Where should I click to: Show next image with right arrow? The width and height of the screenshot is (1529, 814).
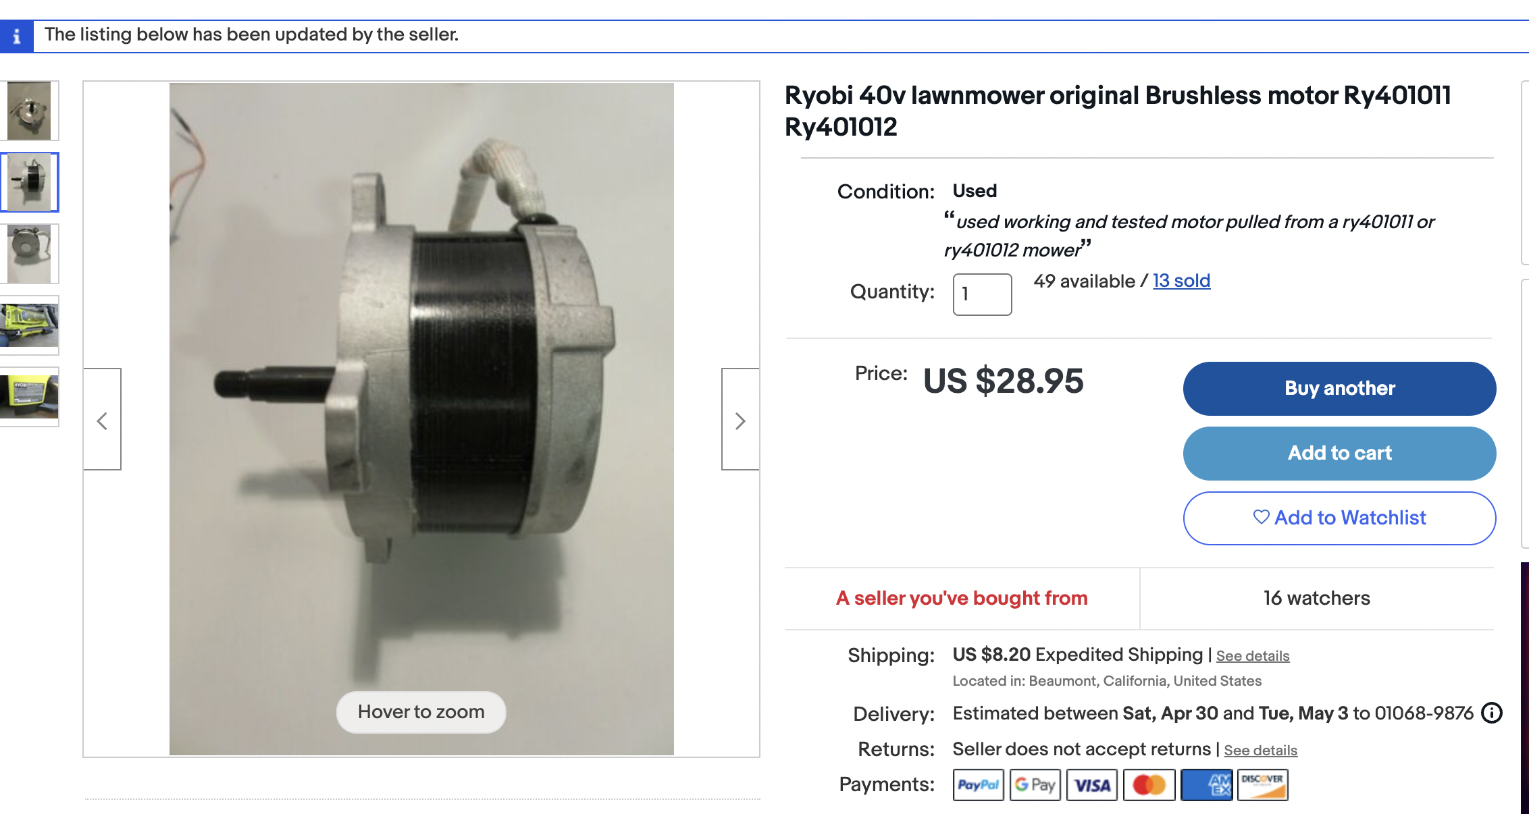tap(740, 419)
